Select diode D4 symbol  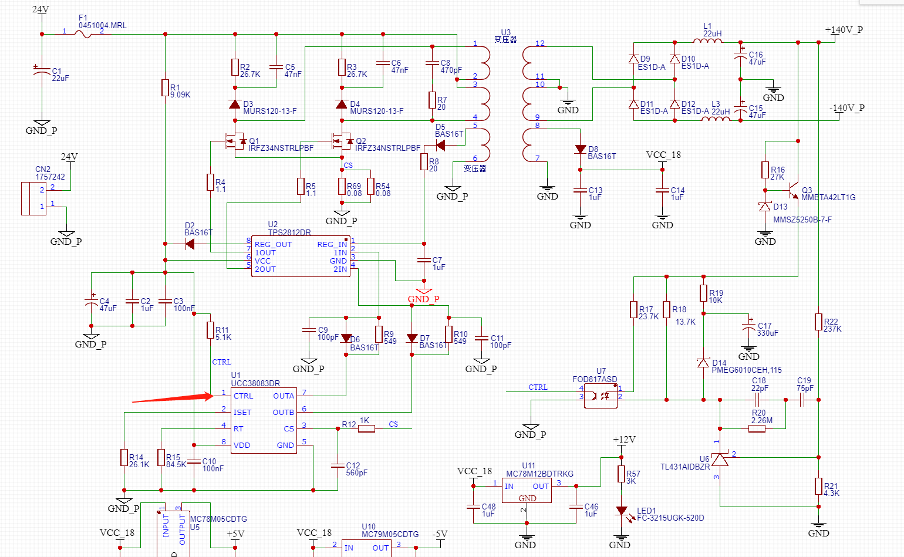click(342, 104)
